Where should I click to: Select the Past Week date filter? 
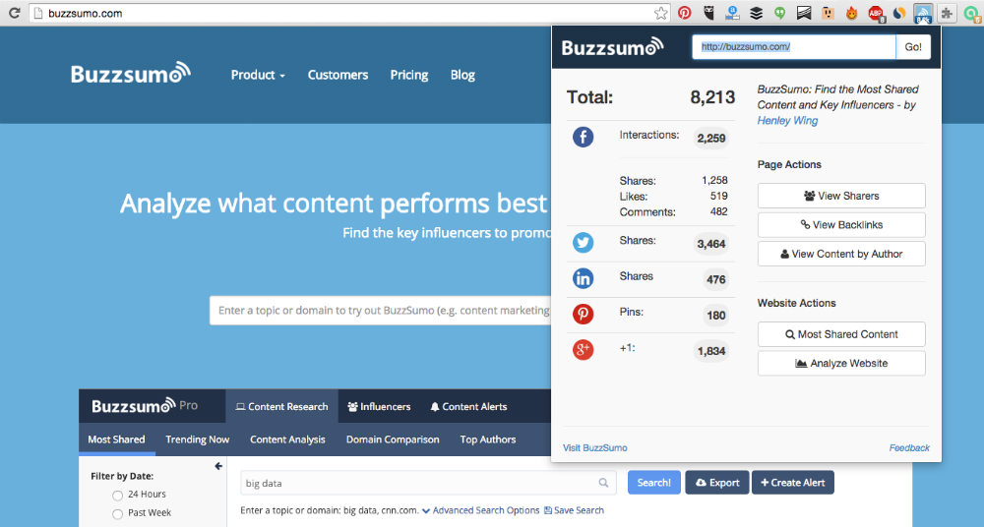pyautogui.click(x=117, y=514)
